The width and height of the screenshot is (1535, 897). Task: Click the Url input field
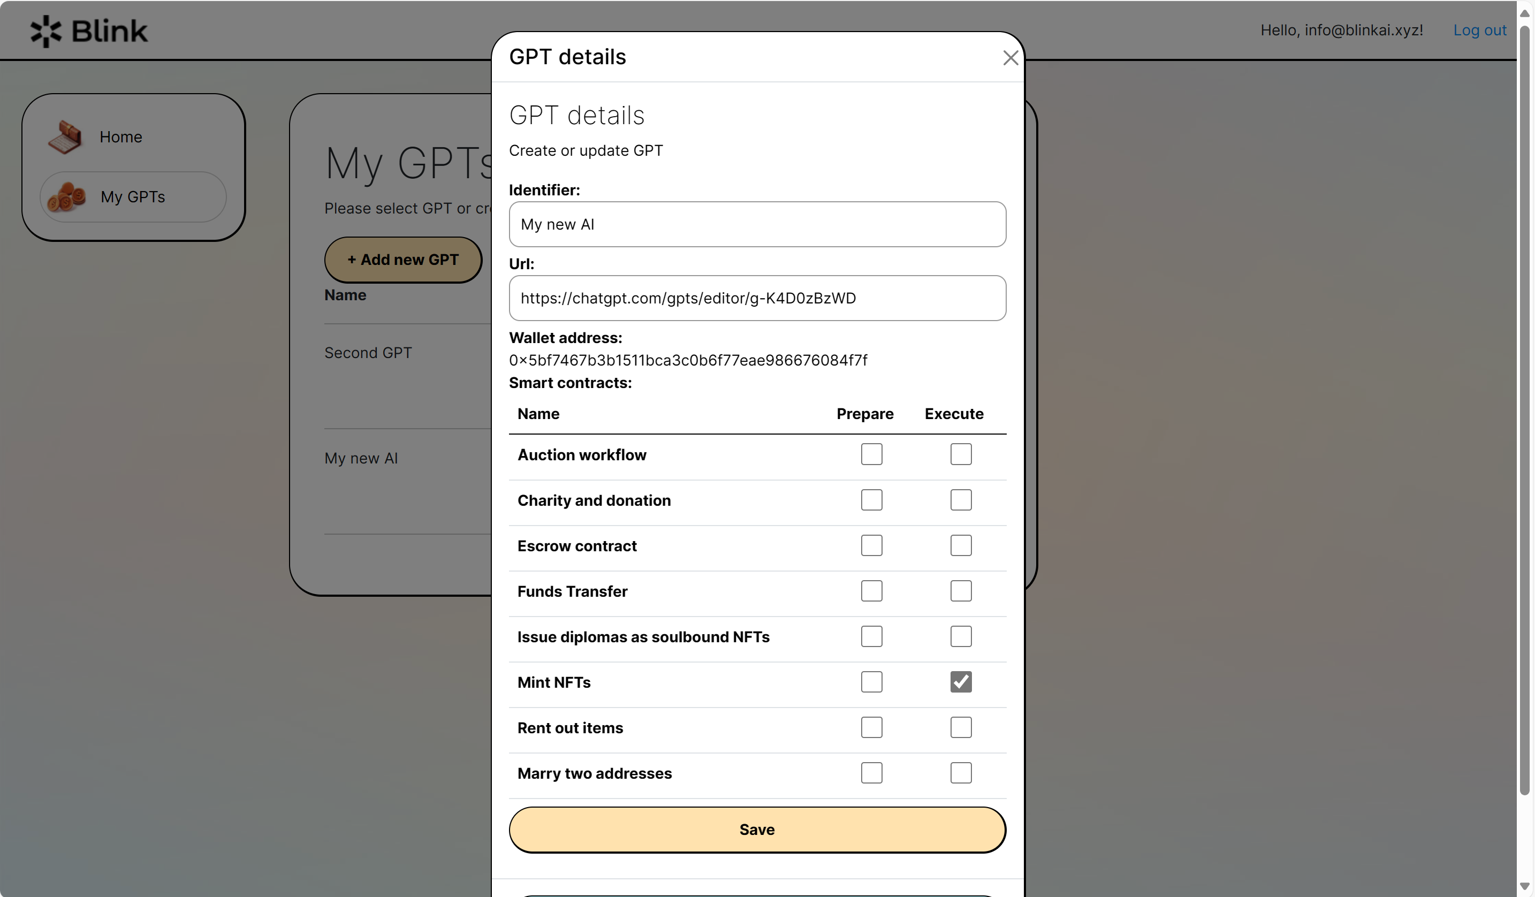click(757, 299)
